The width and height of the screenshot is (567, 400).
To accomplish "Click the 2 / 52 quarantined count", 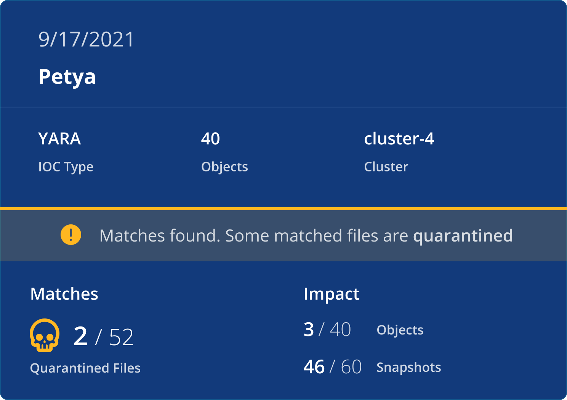I will (103, 337).
